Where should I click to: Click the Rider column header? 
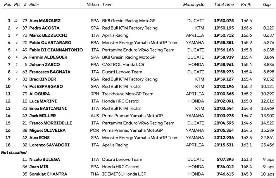point(34,5)
